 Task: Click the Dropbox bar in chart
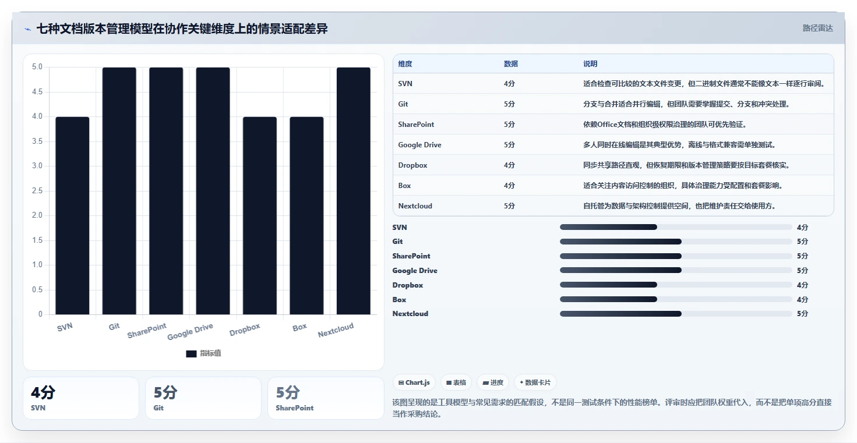(x=260, y=216)
